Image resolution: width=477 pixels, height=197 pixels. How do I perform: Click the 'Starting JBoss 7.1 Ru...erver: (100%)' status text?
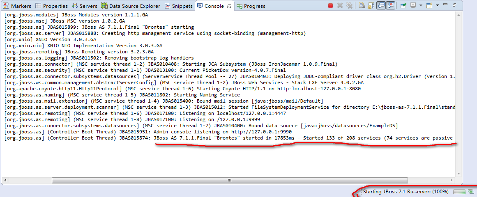[x=406, y=192]
